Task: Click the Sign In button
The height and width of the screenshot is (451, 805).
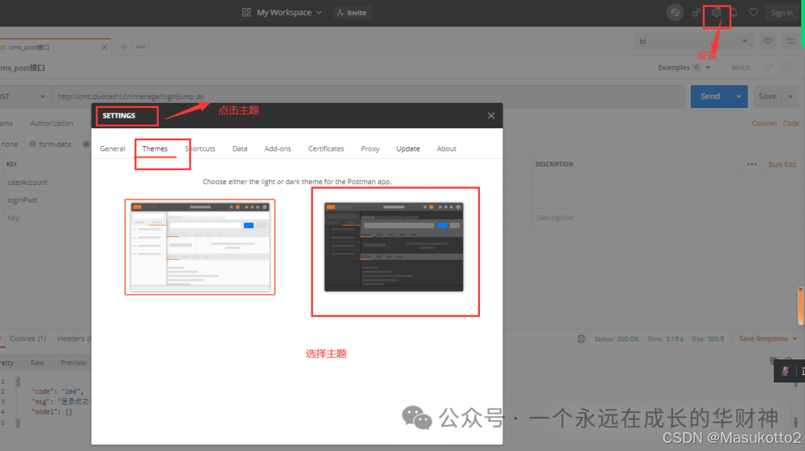Action: [782, 13]
